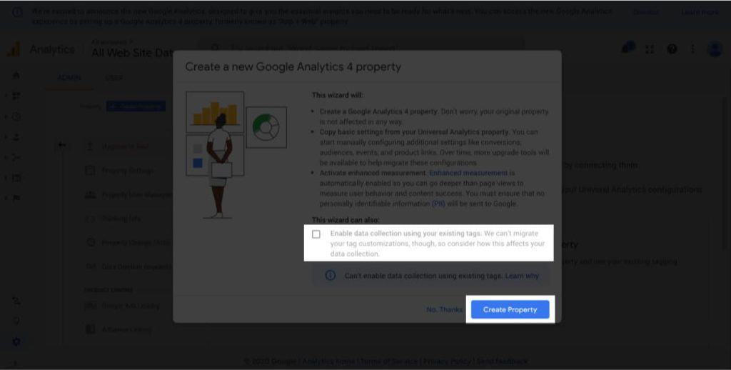Open the Enhanced measurement link
The image size is (731, 370).
[x=468, y=173]
